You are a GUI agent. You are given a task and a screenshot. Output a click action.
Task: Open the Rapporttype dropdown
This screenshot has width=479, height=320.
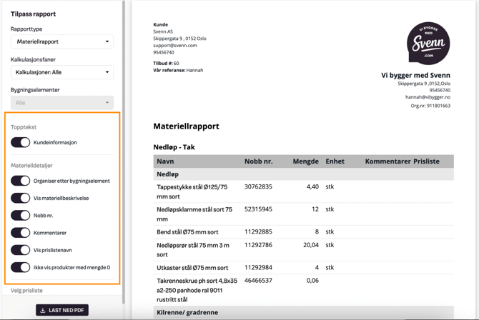click(x=62, y=41)
